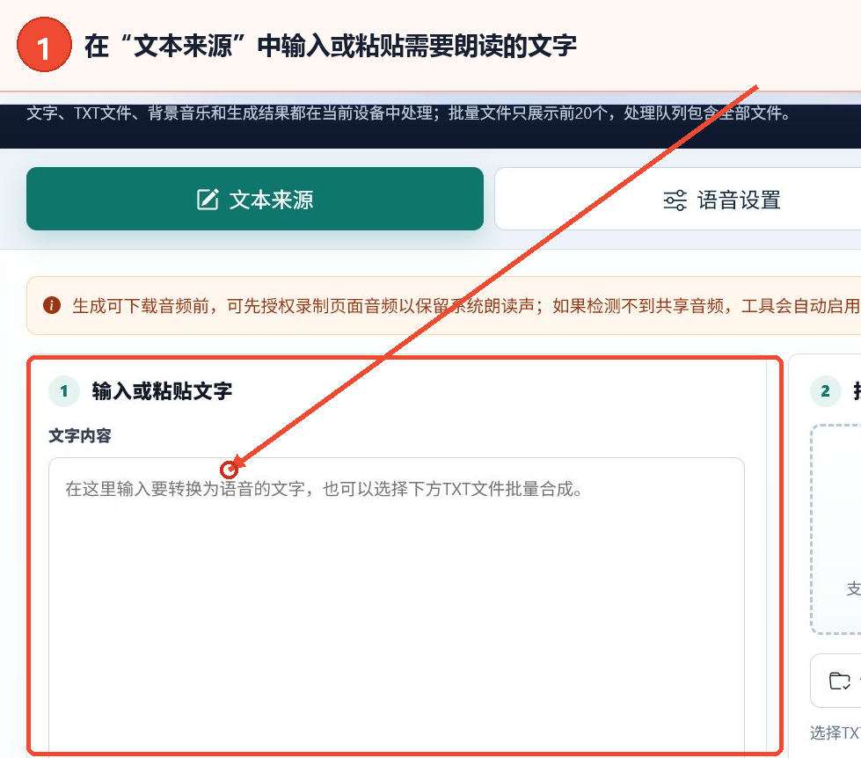Open the 语音设置 tab

[677, 199]
